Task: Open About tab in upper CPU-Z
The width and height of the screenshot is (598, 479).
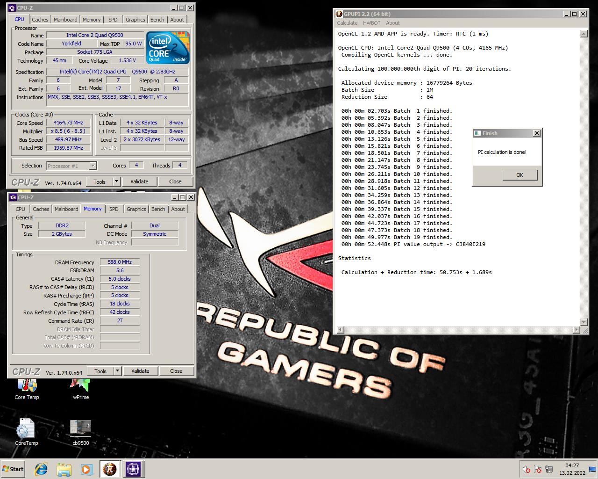Action: [177, 20]
